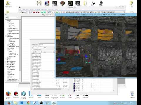Open the NavMesh menu in Creation Kit

(37, 10)
